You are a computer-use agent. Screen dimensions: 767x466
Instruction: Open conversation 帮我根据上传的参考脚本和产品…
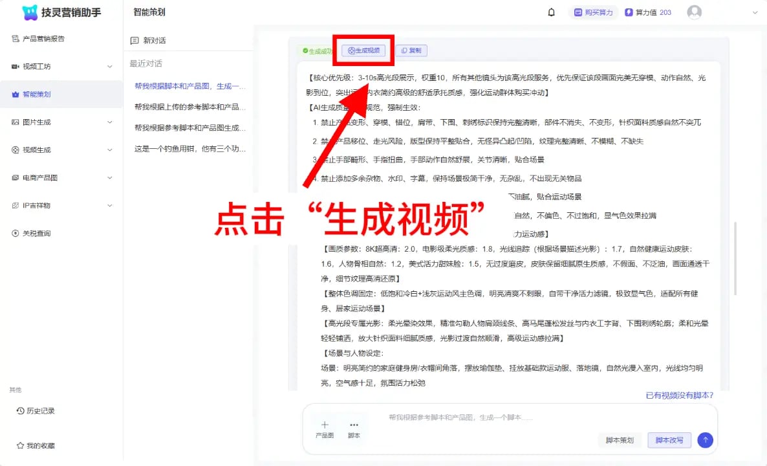tap(189, 107)
